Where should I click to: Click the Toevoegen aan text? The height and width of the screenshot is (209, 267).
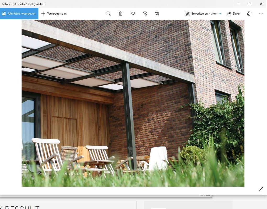(57, 14)
